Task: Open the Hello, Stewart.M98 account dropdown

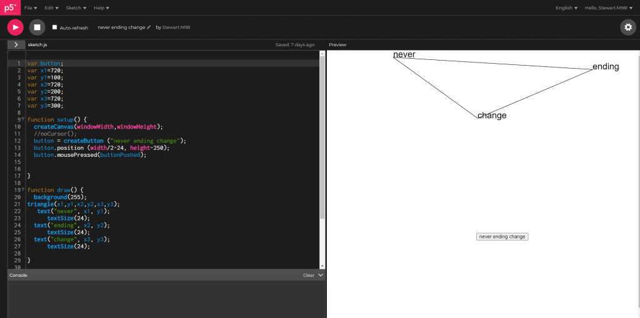Action: [x=609, y=7]
